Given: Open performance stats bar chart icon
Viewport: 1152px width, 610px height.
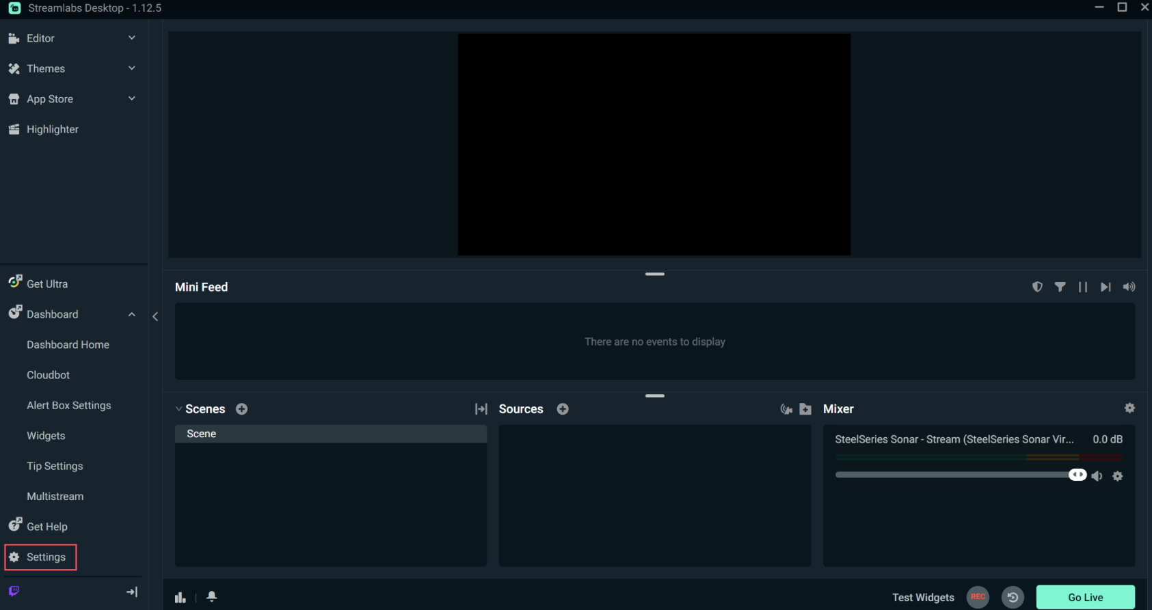Looking at the screenshot, I should tap(180, 598).
